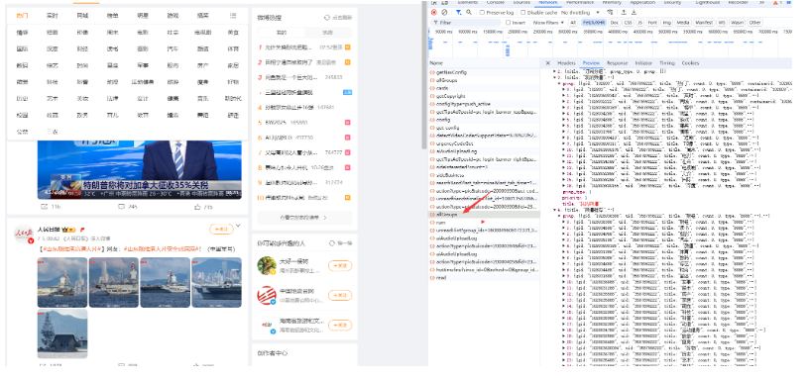Open comments on news video post

tap(122, 207)
